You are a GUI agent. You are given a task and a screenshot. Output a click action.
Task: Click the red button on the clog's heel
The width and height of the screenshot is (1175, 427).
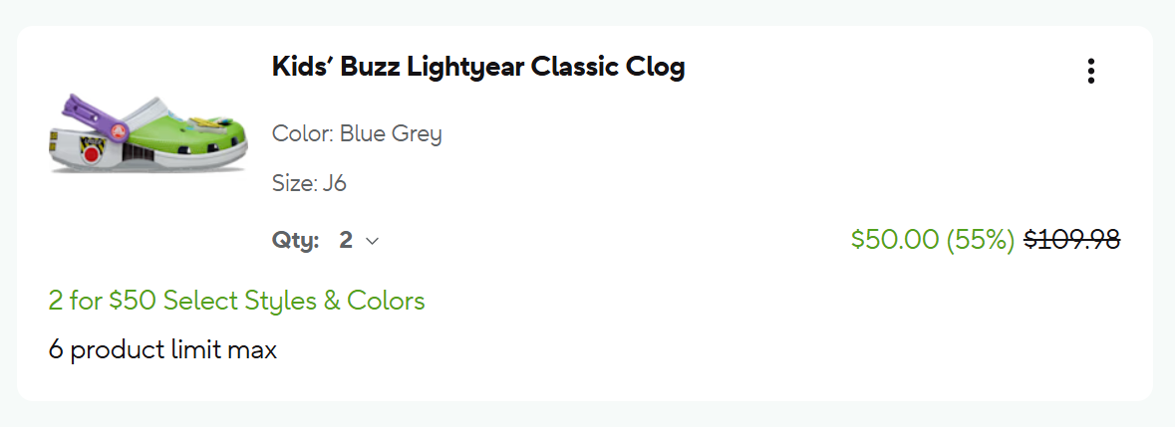coord(91,154)
